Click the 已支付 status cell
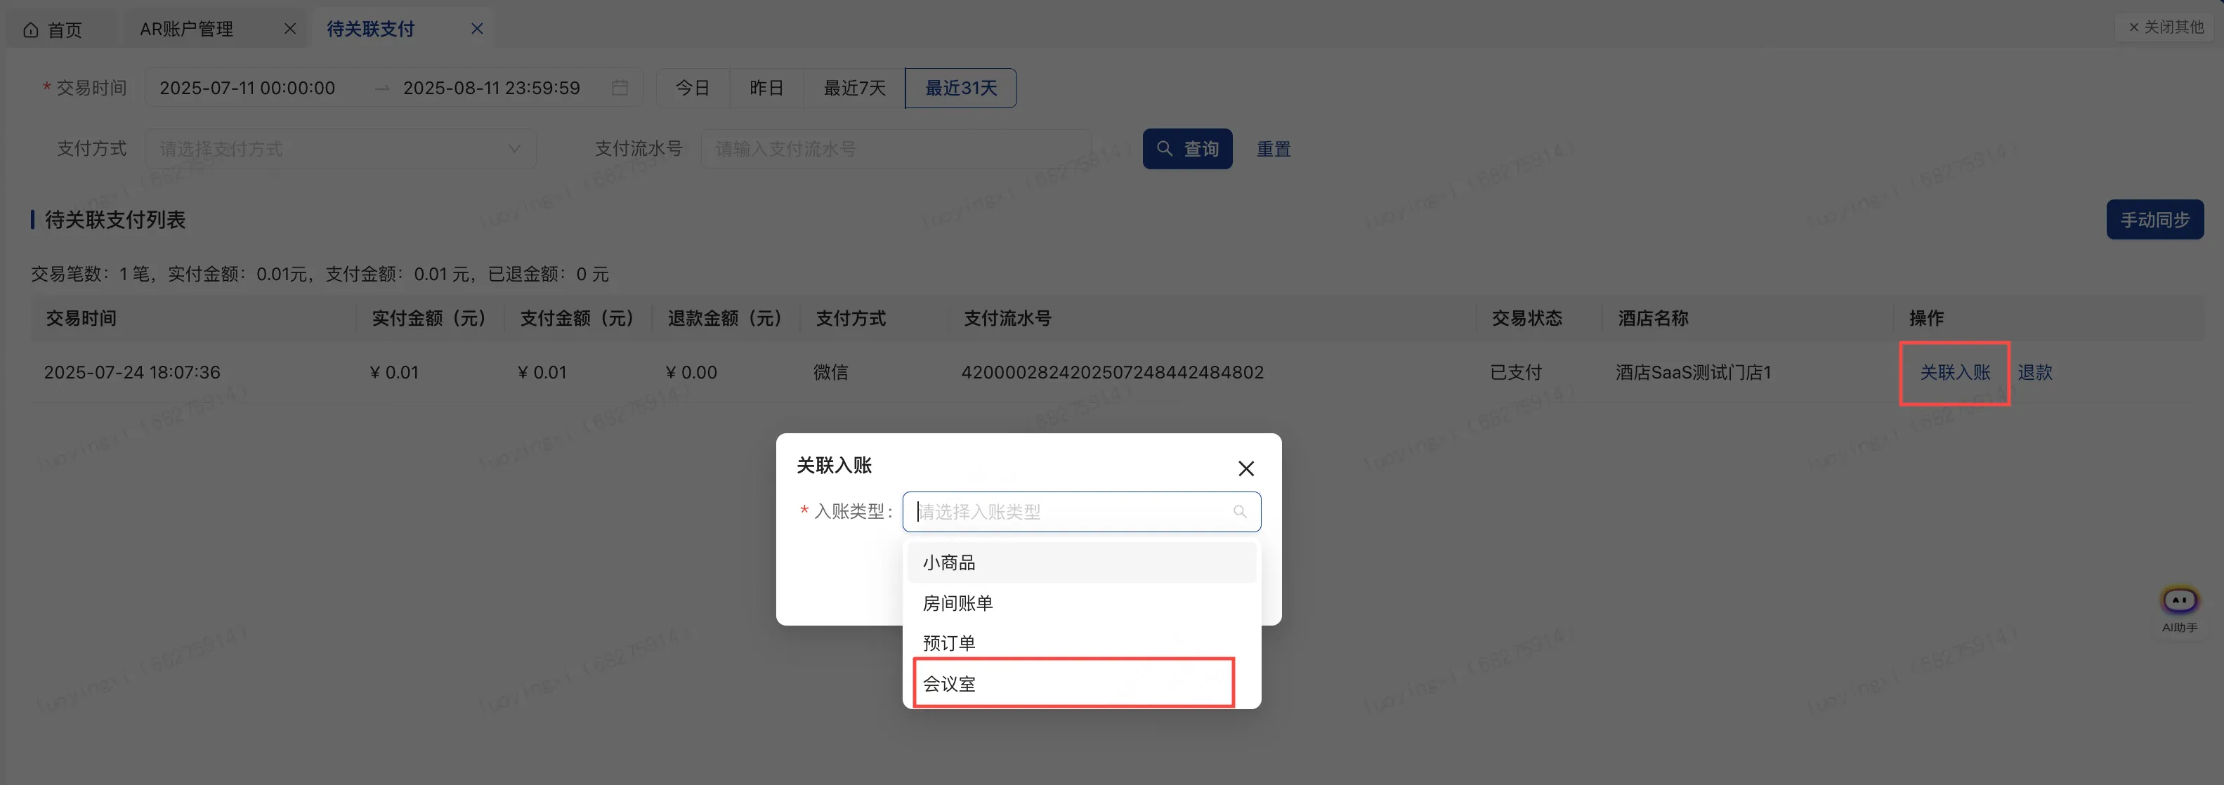The width and height of the screenshot is (2224, 785). point(1515,373)
